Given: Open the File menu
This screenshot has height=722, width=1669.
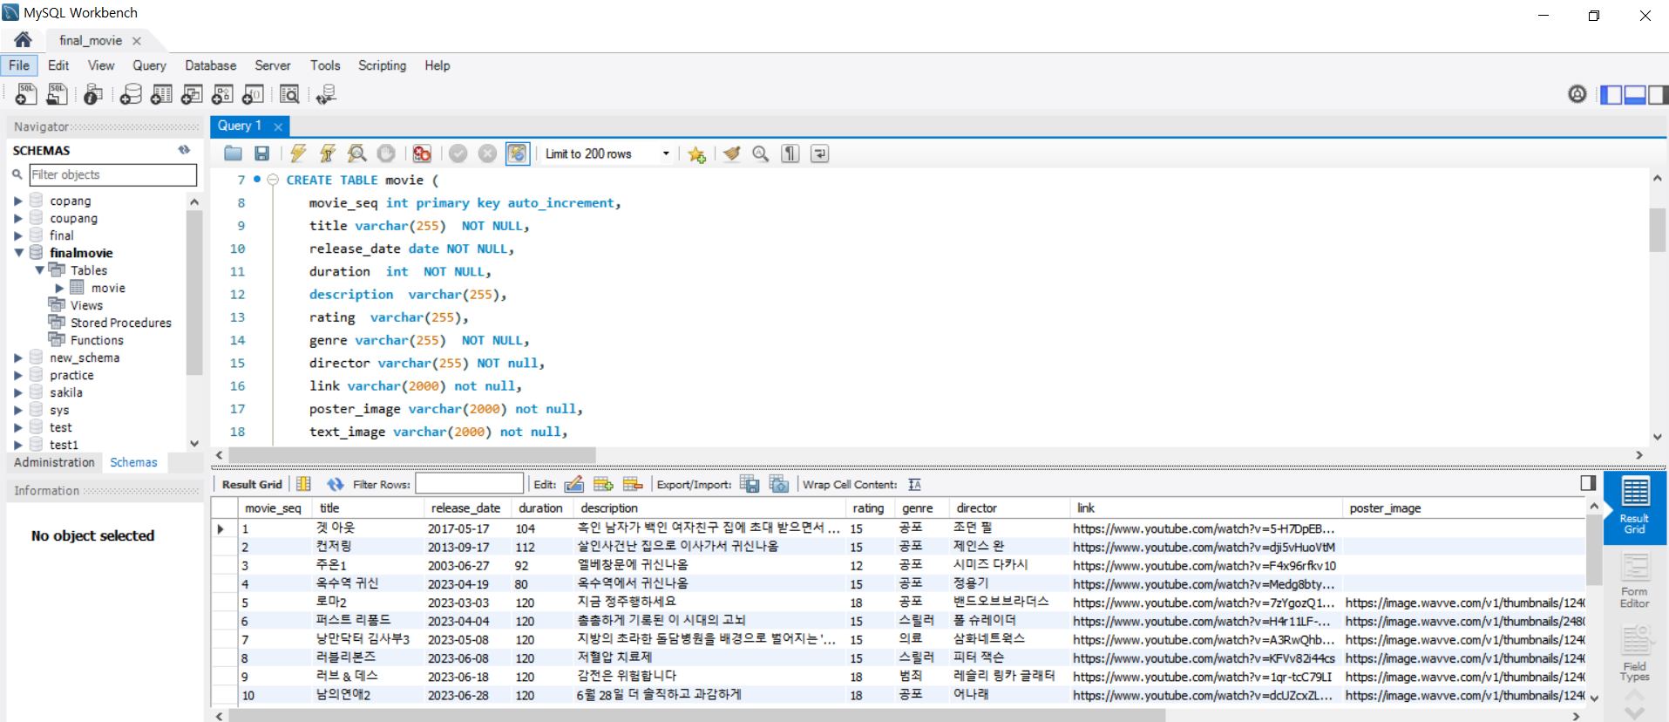Looking at the screenshot, I should tap(19, 65).
